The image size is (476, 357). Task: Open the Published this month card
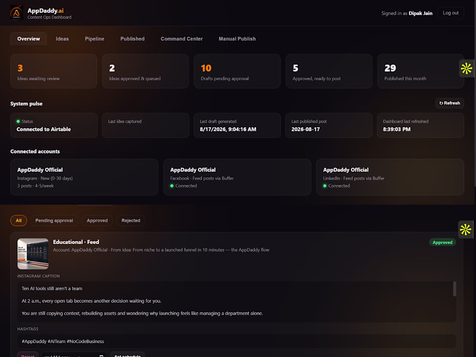[x=421, y=71]
